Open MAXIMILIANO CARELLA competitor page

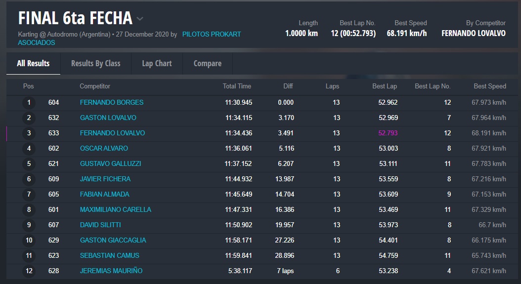[116, 210]
